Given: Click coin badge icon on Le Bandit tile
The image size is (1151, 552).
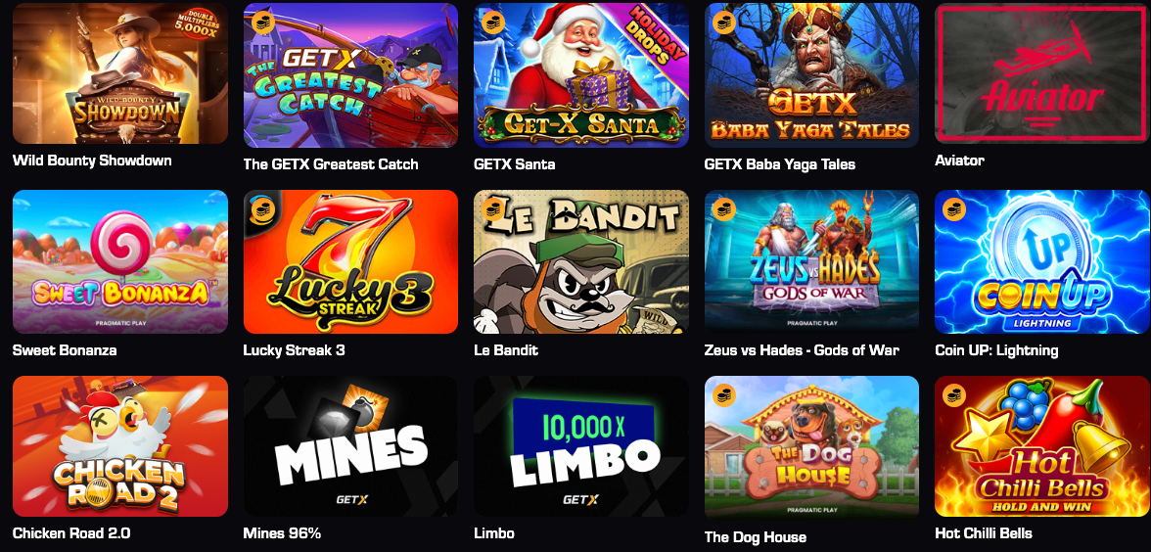Looking at the screenshot, I should pos(492,209).
